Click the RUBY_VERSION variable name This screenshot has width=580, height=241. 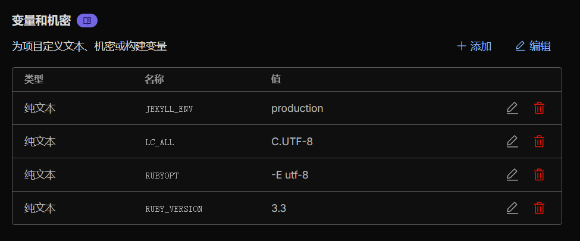174,209
